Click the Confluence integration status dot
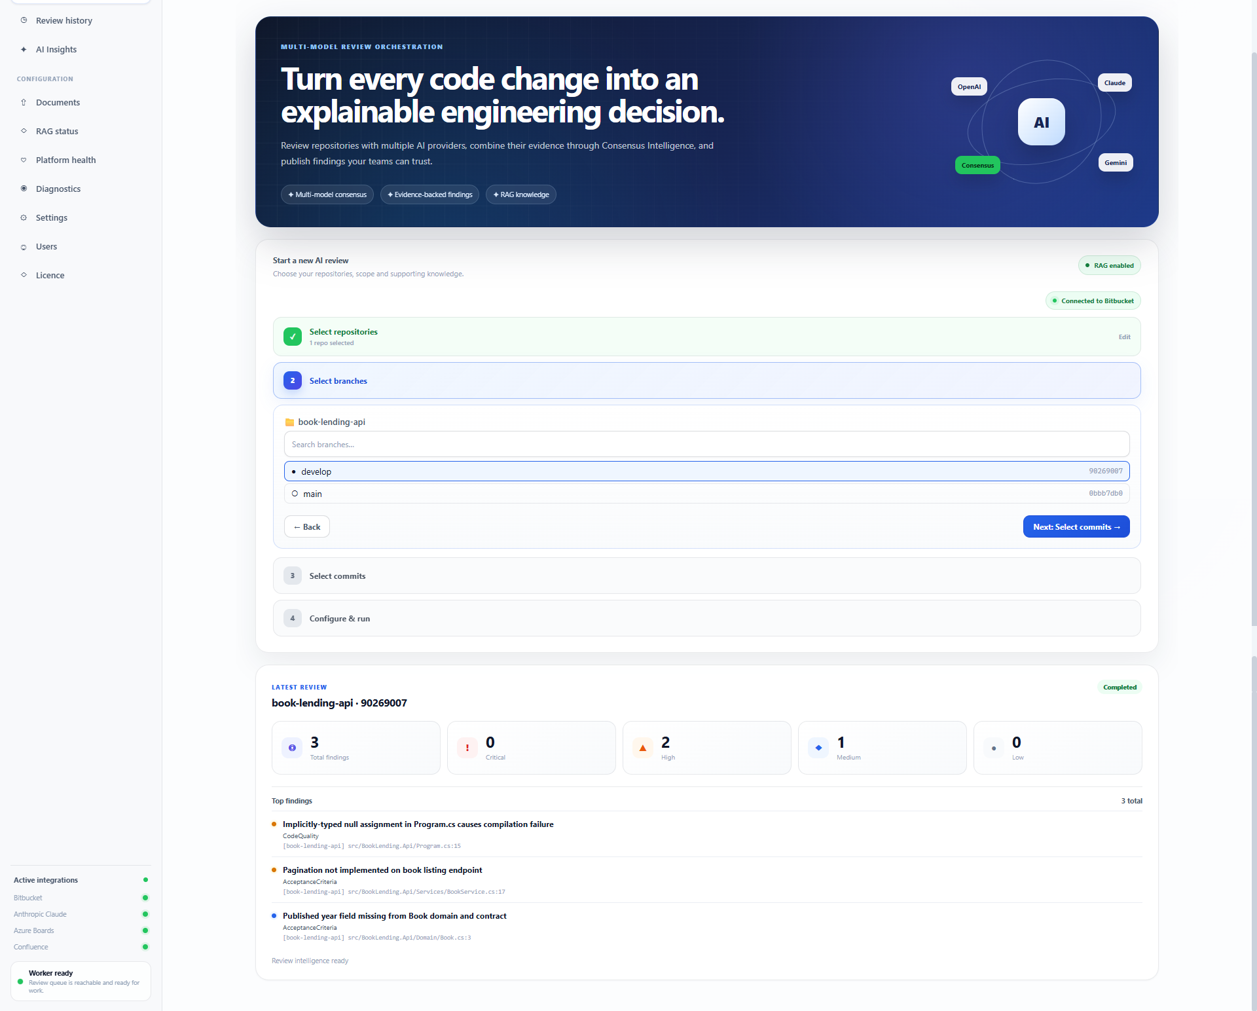The height and width of the screenshot is (1011, 1257). (145, 947)
